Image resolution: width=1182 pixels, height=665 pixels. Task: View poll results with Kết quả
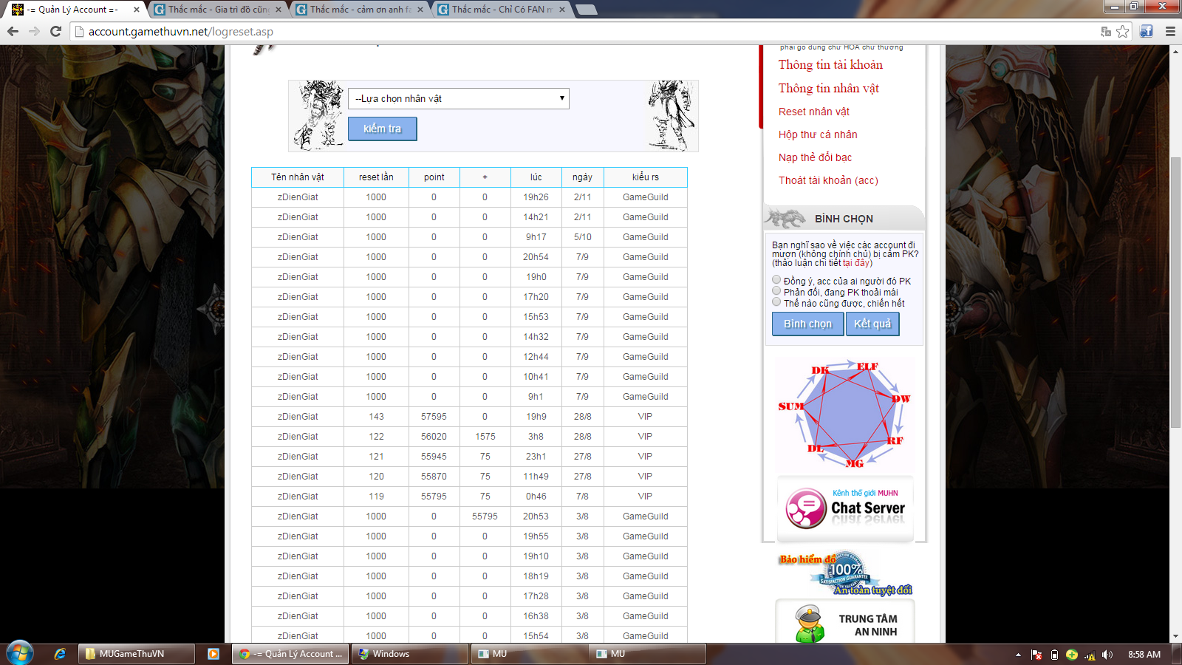(x=872, y=324)
